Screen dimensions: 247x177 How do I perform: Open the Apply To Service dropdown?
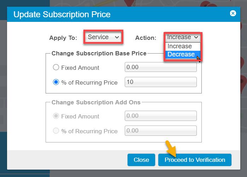[x=104, y=37]
